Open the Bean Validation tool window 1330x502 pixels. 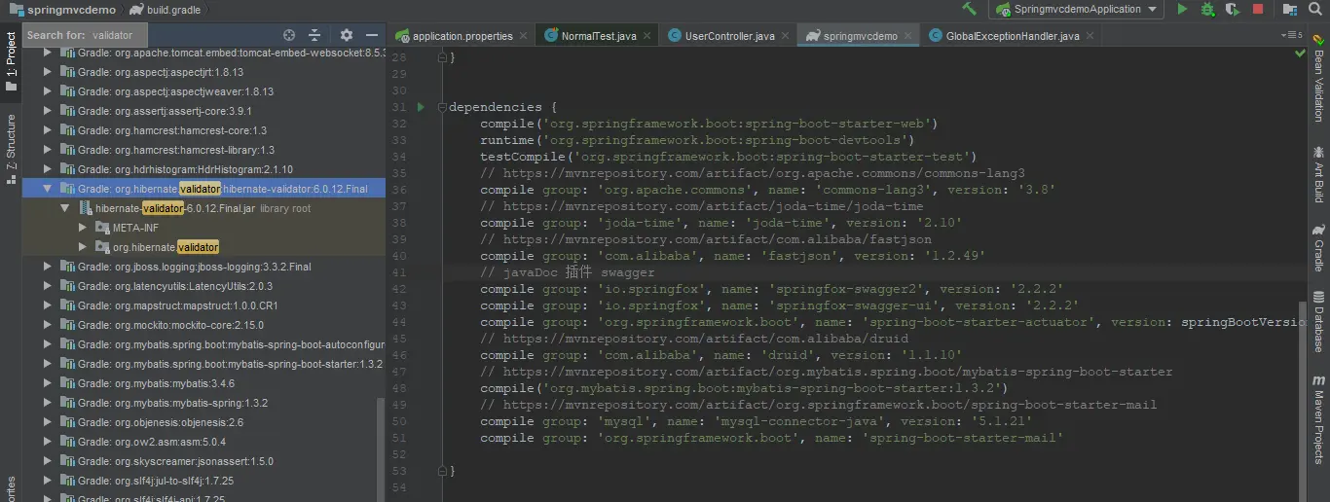1318,77
